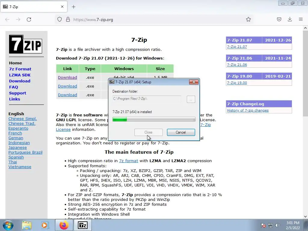Switch language to Chinese Trad.
Image resolution: width=308 pixels, height=231 pixels.
(x=22, y=124)
